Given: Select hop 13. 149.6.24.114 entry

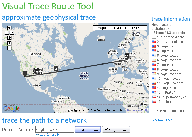Looking at the screenshot, I should (169, 92).
